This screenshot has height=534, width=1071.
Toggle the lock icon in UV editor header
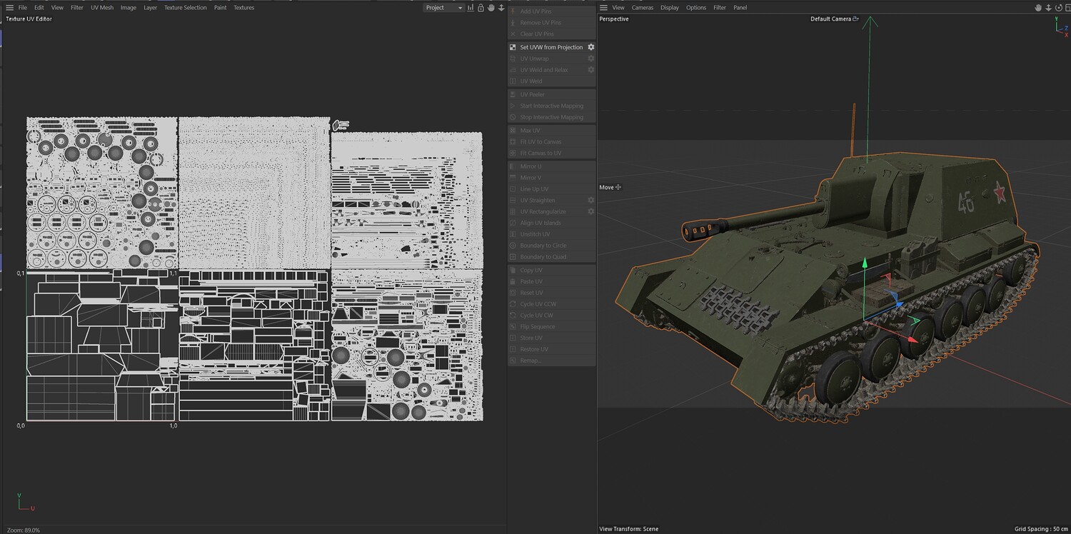481,8
